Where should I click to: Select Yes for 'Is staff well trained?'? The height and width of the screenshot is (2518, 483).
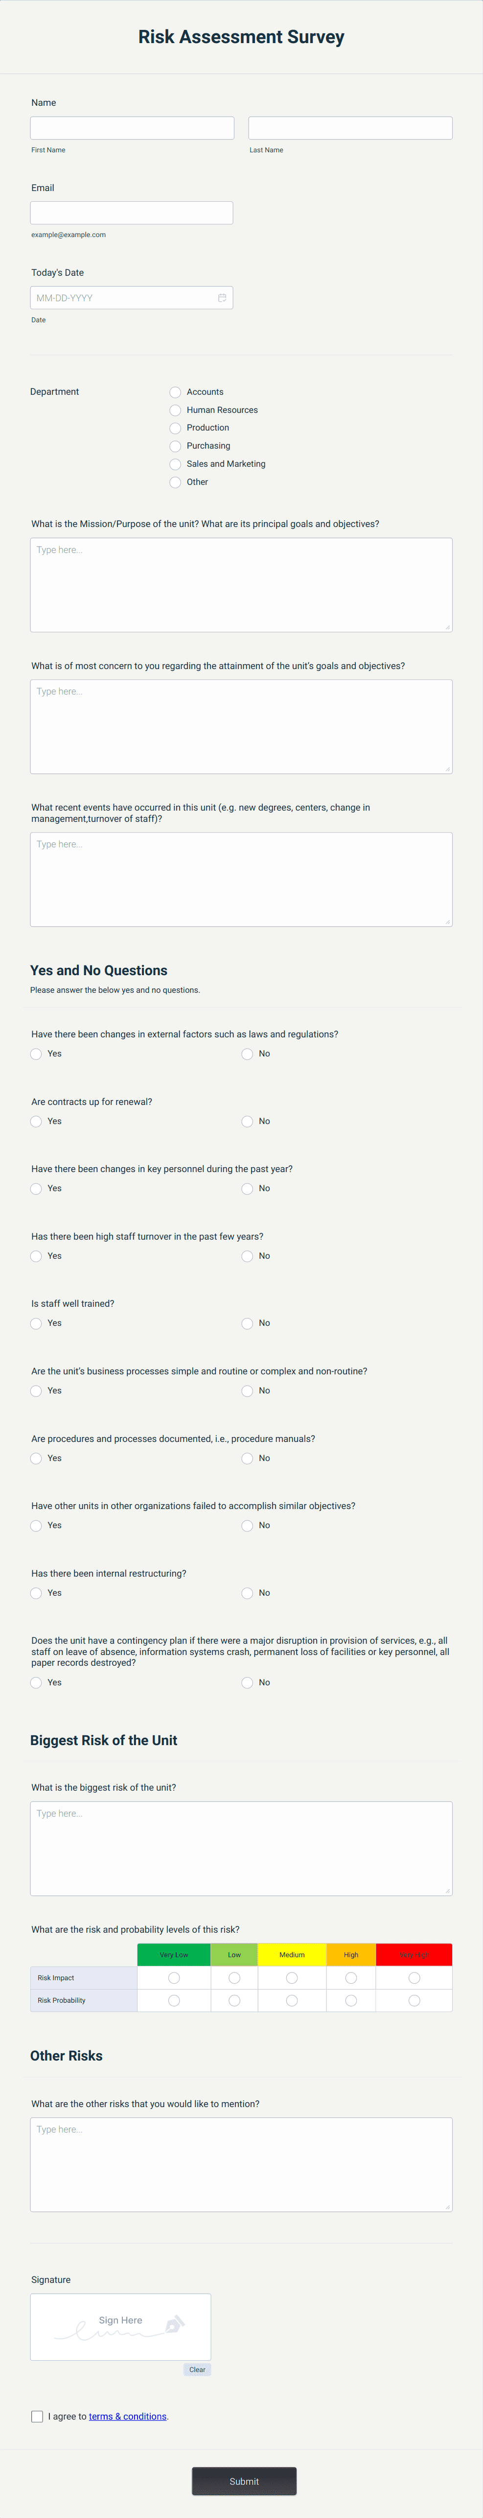35,1323
